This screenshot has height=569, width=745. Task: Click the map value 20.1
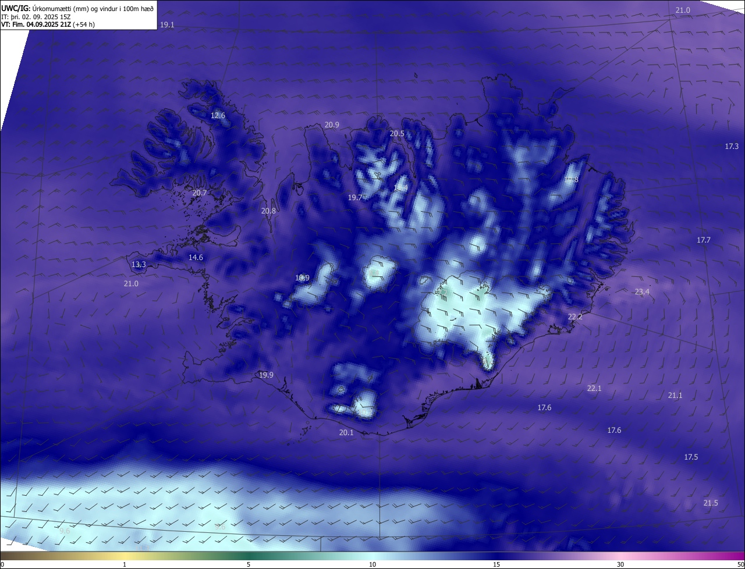(346, 433)
